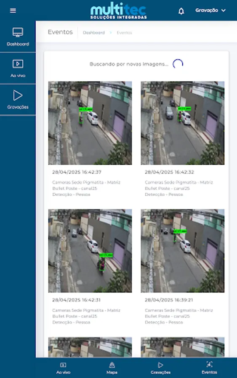
Task: Switch to Mapa tab label
Action: (x=112, y=373)
